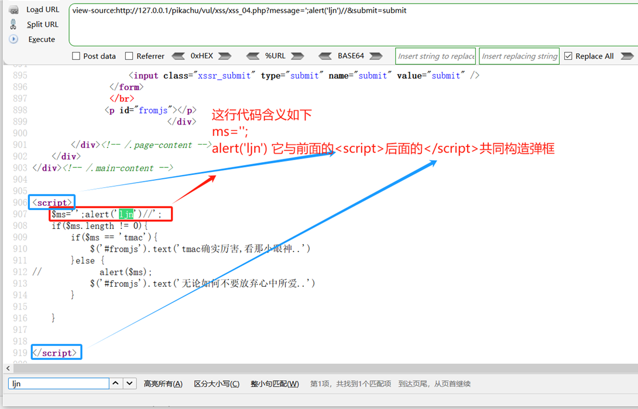This screenshot has width=638, height=409.
Task: Click the /.main-content comment text
Action: pos(119,169)
